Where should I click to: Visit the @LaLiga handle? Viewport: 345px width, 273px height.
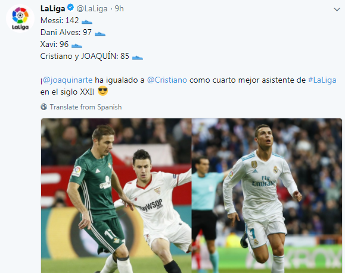[x=92, y=8]
